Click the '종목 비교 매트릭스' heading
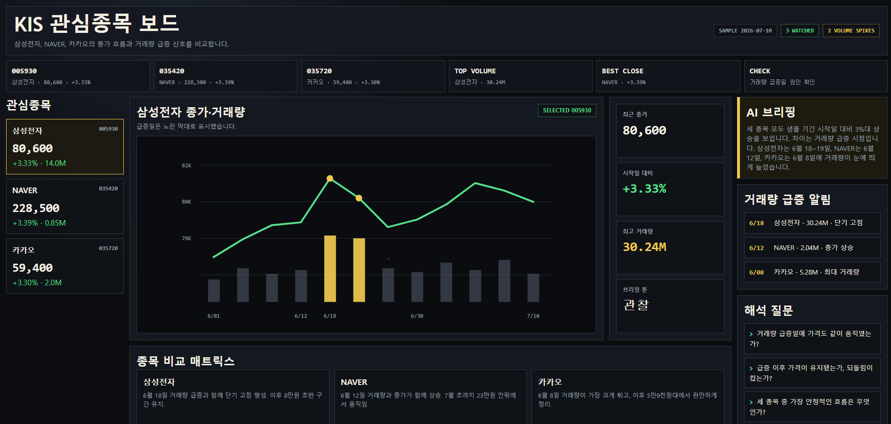 (x=185, y=361)
